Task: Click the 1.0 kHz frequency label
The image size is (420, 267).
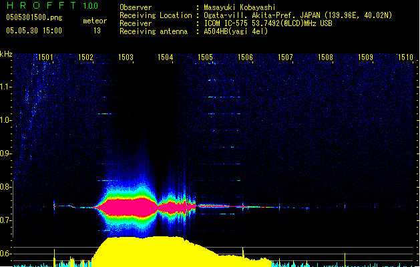Action: click(x=6, y=120)
